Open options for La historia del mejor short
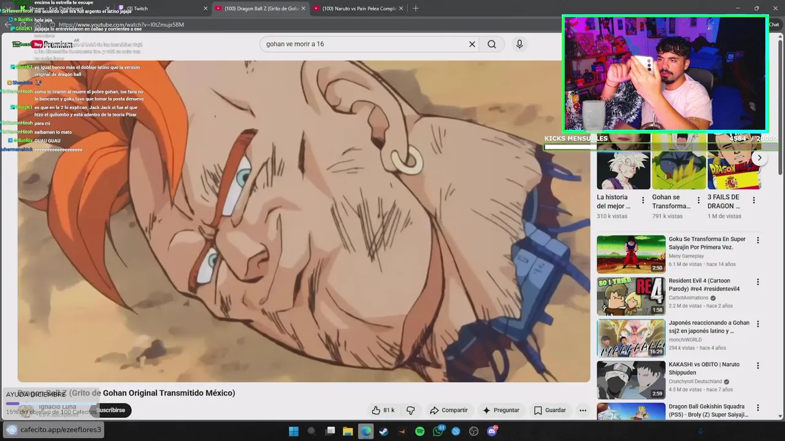This screenshot has width=785, height=441. [643, 200]
